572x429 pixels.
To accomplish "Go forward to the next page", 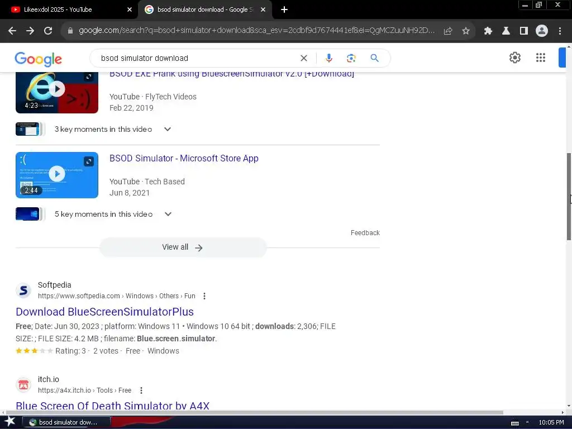I will tap(30, 31).
